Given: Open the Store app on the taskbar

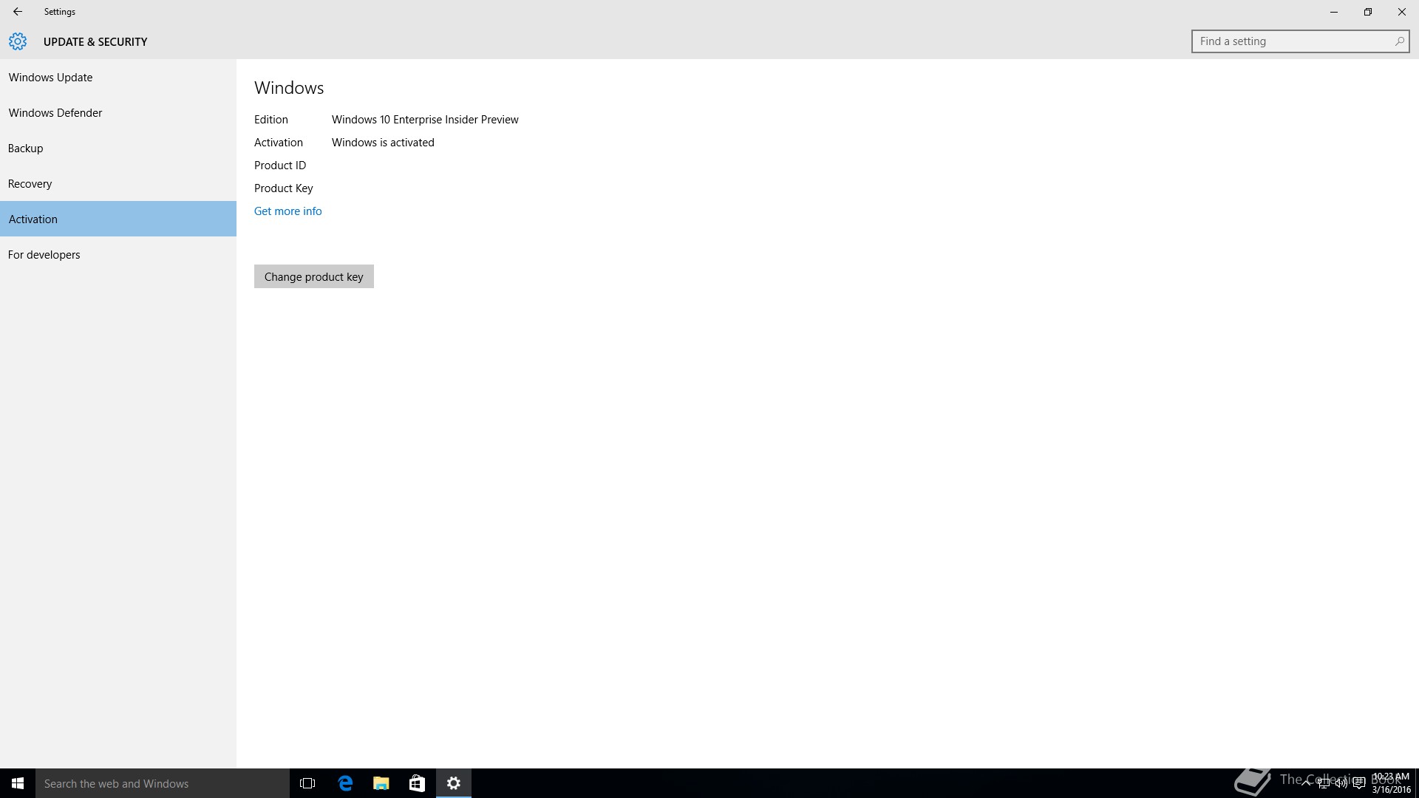Looking at the screenshot, I should [x=417, y=783].
